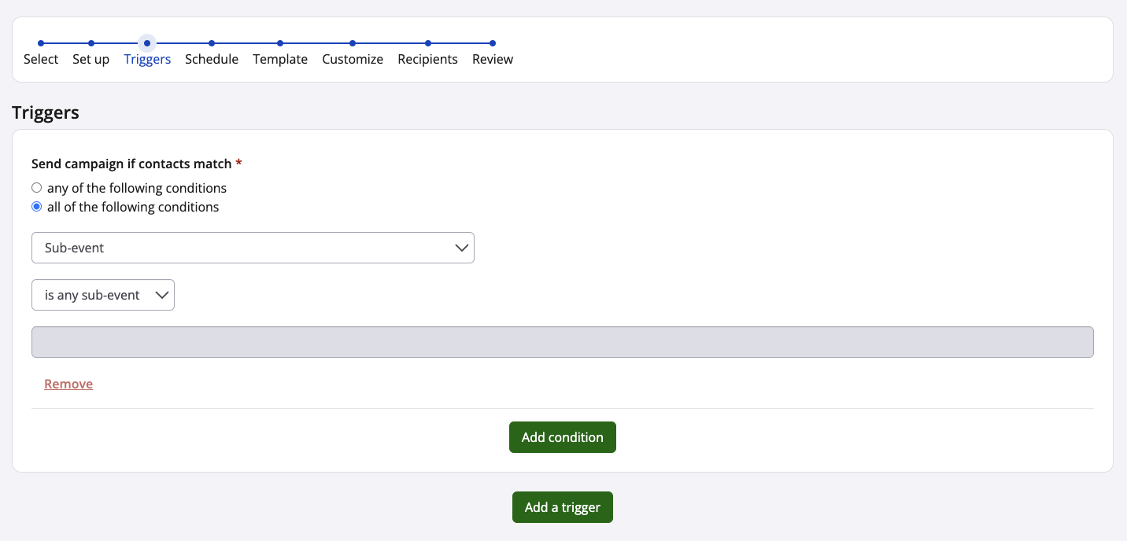Click the Triggers step label

coord(147,59)
